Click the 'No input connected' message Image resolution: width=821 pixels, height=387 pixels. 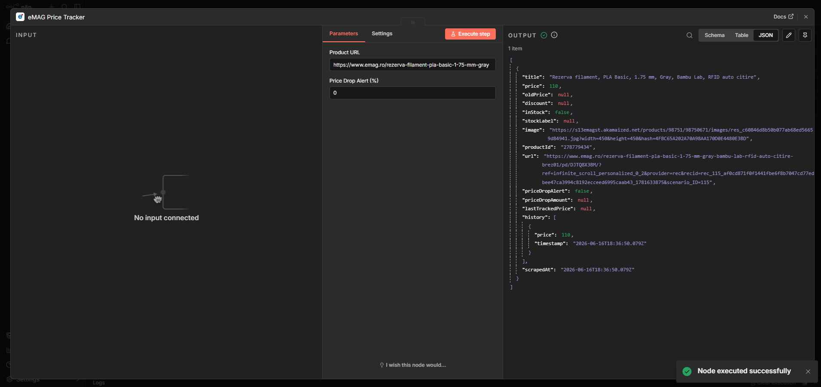click(x=166, y=218)
